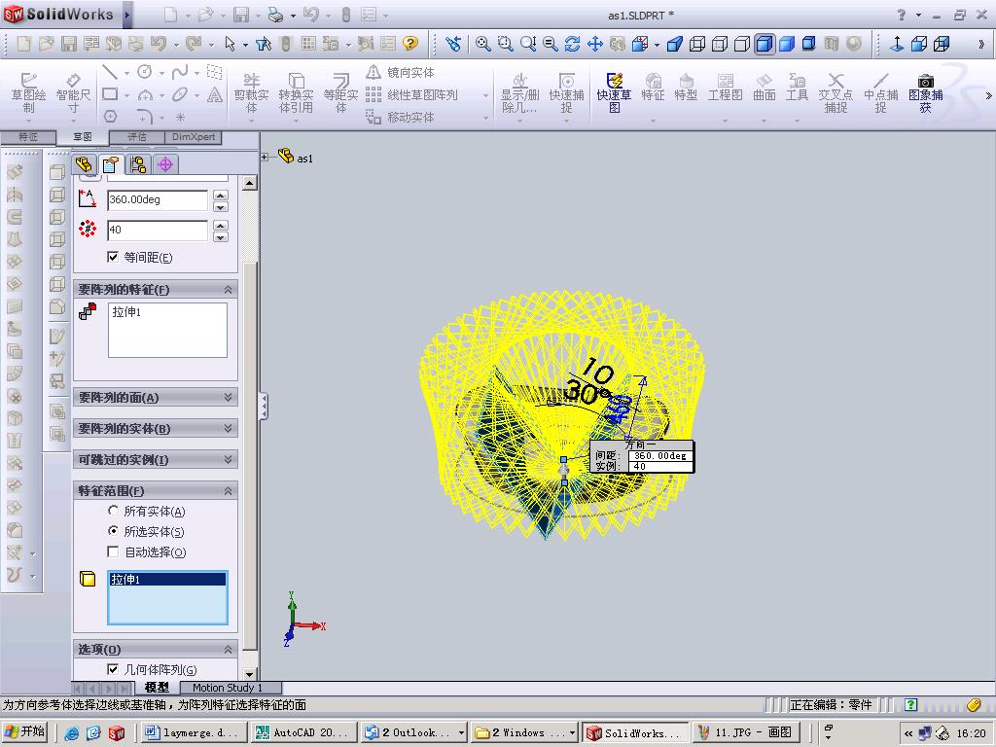Select Wireframe display style icon
Viewport: 996px width, 747px height.
pos(696,44)
